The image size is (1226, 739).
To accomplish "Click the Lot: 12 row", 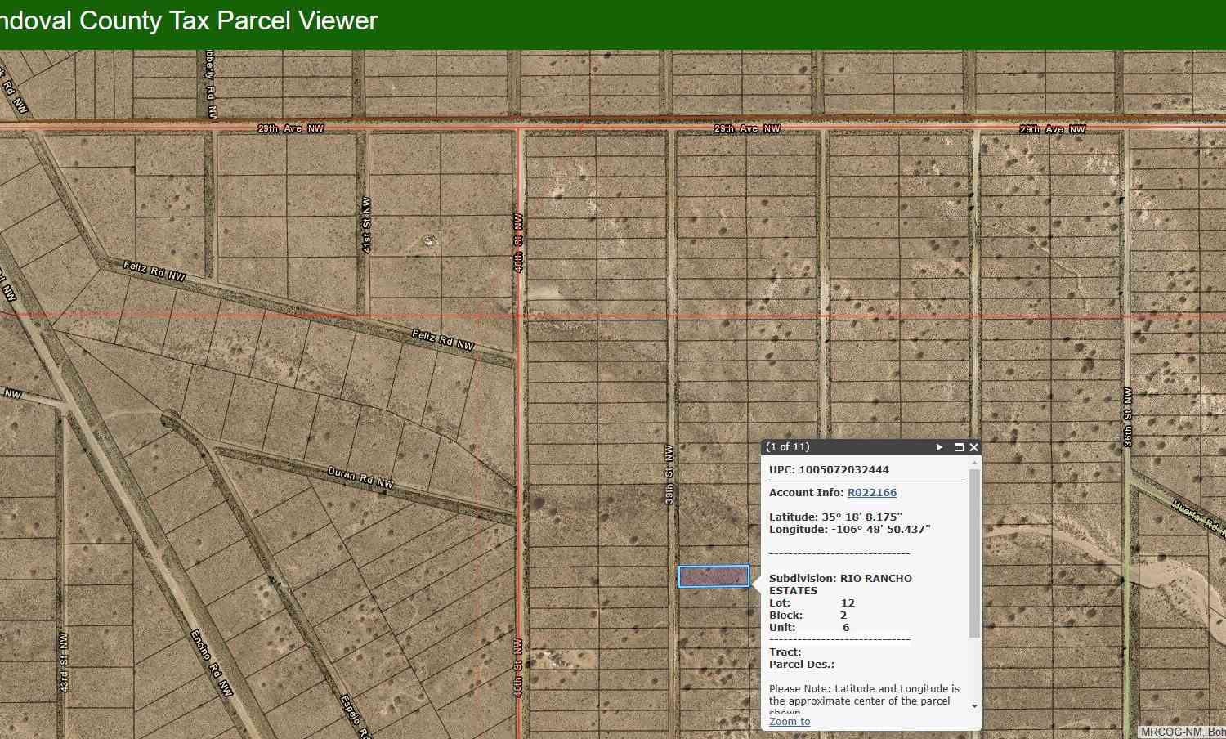I will point(812,602).
